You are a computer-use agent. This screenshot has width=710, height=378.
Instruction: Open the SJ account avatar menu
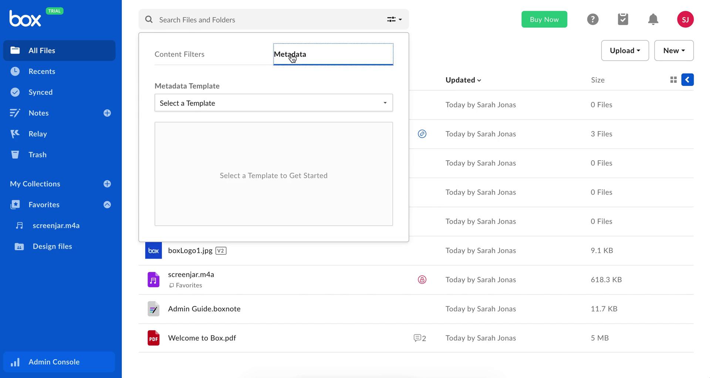click(x=685, y=19)
